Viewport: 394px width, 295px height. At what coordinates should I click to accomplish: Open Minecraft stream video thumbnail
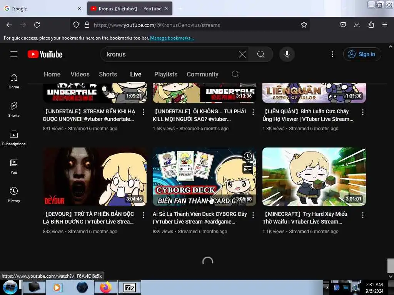314,177
